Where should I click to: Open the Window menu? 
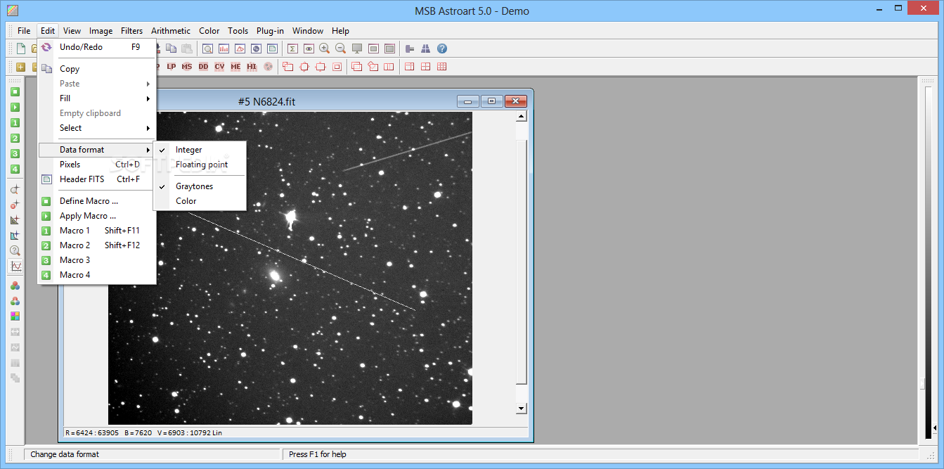pyautogui.click(x=308, y=31)
